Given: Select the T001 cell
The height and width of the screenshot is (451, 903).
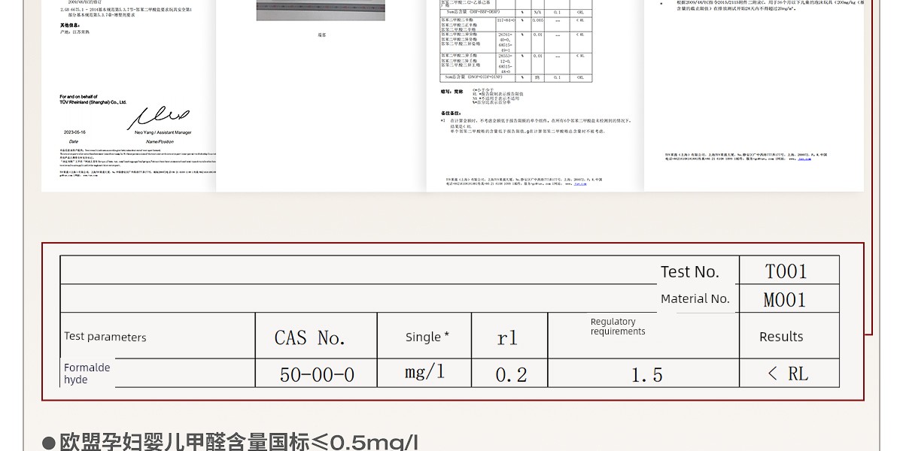Looking at the screenshot, I should tap(786, 271).
